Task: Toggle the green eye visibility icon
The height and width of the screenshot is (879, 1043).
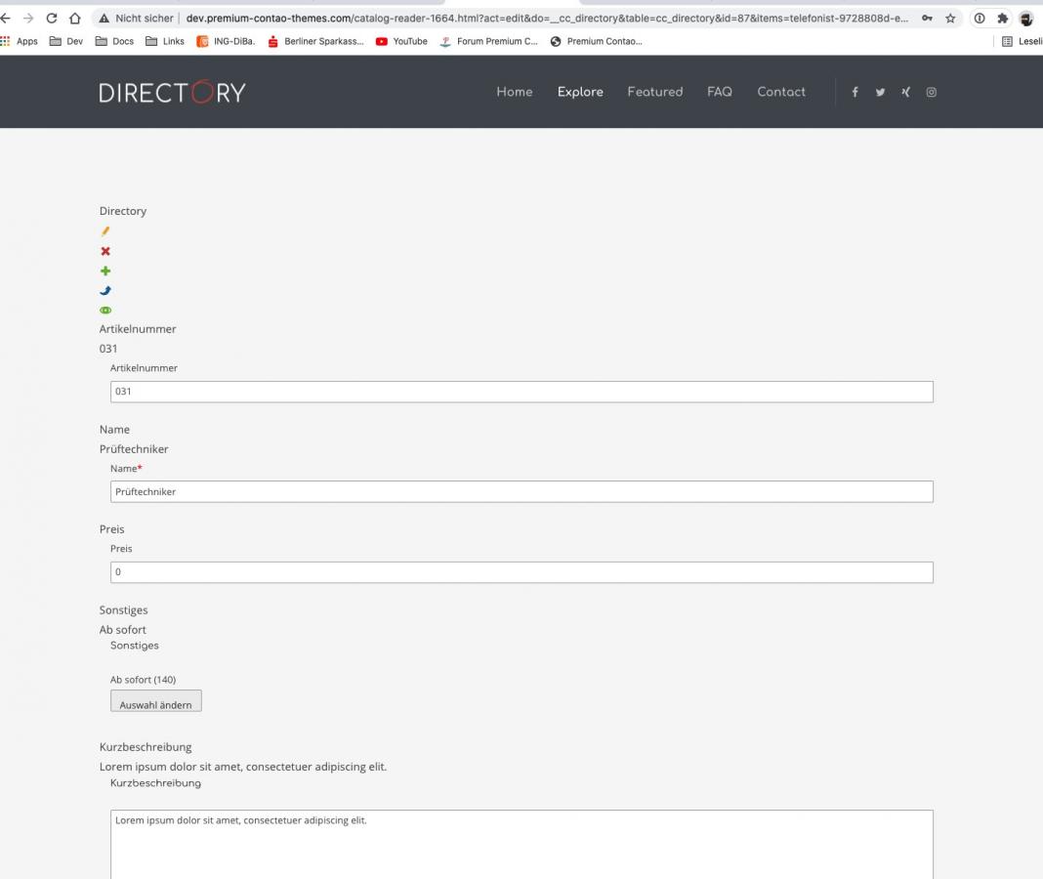Action: pyautogui.click(x=104, y=311)
